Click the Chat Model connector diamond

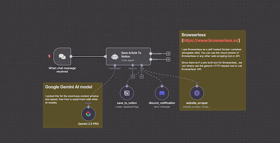[x=115, y=65]
